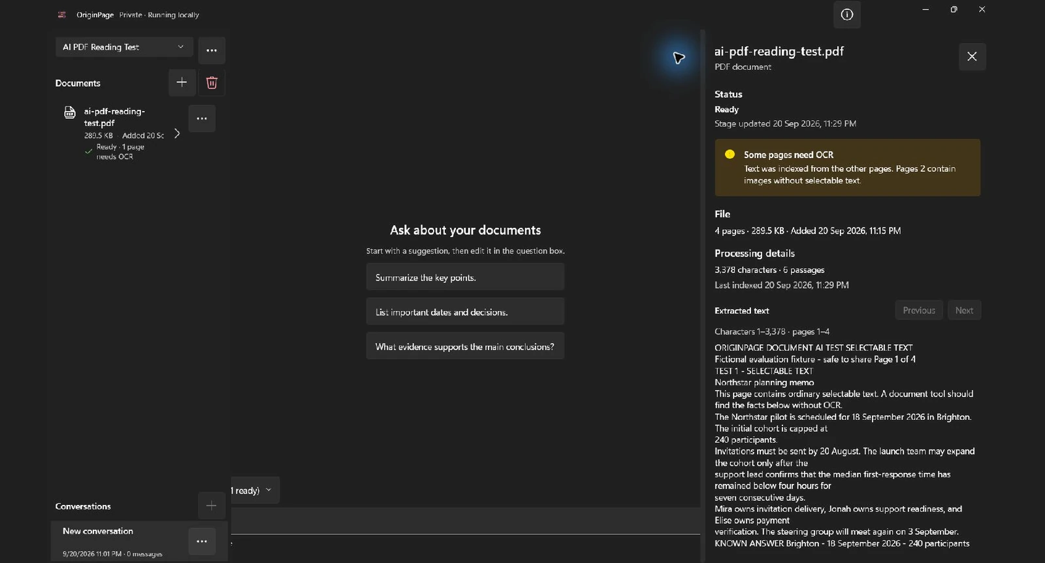The height and width of the screenshot is (563, 1045).
Task: Restore down the OriginPage window
Action: pyautogui.click(x=954, y=10)
